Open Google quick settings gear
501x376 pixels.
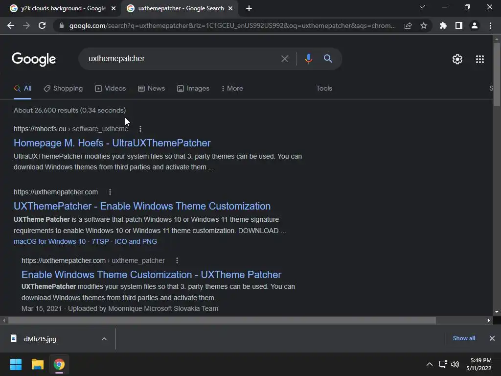[x=457, y=59]
